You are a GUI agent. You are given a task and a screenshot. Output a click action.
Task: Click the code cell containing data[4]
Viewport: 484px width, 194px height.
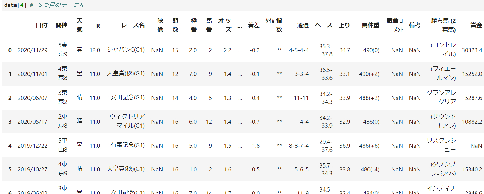tap(45, 5)
